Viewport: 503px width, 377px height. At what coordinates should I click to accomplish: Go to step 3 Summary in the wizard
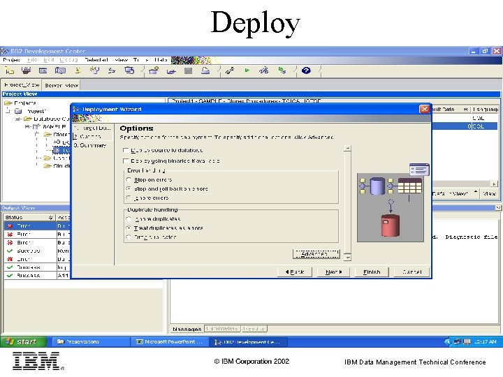[90, 145]
